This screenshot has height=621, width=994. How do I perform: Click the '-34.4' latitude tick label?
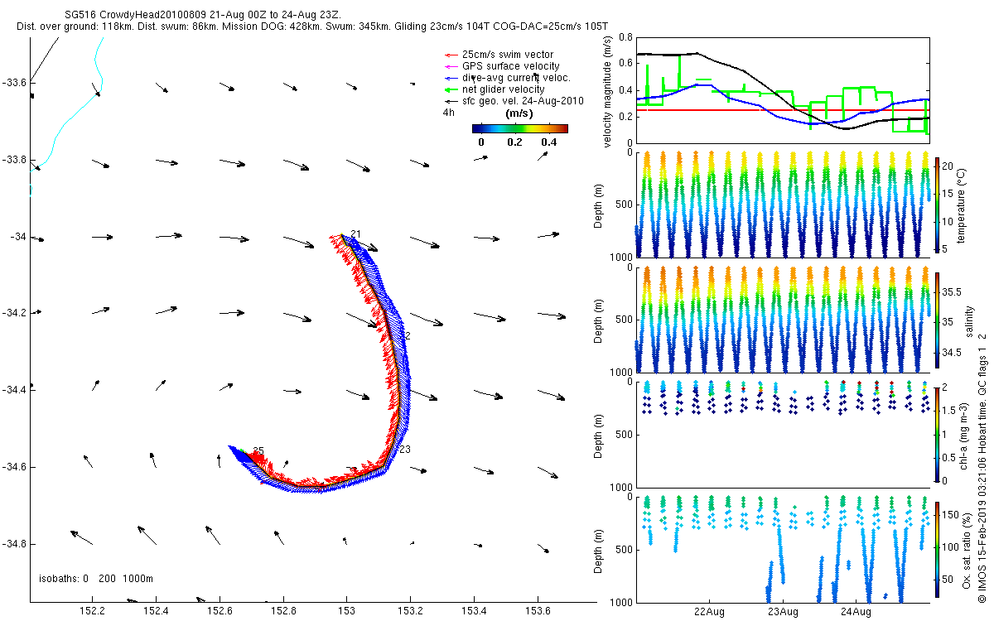coord(14,390)
